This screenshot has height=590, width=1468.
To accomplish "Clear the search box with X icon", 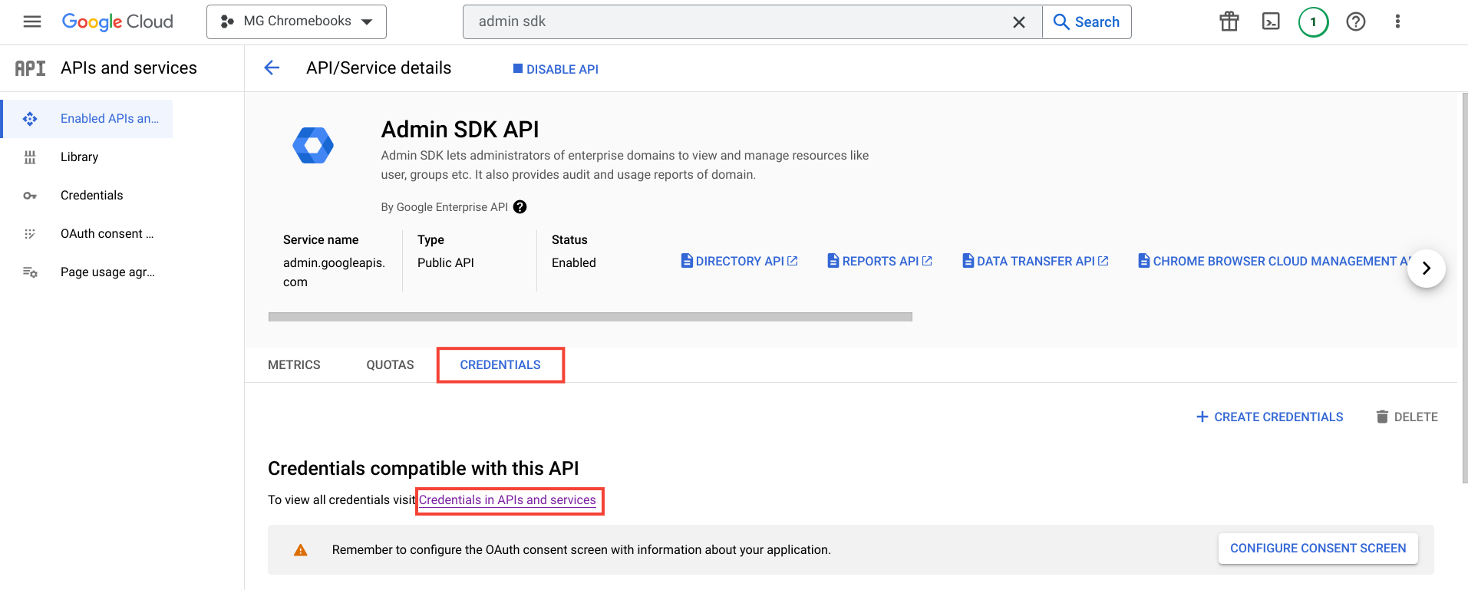I will pos(1019,22).
